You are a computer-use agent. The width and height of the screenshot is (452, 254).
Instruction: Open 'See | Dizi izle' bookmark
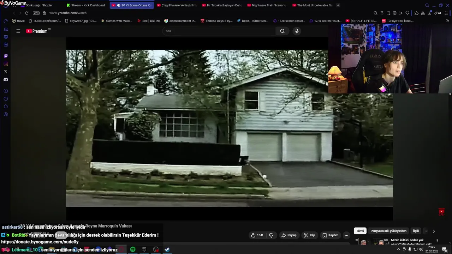point(148,21)
